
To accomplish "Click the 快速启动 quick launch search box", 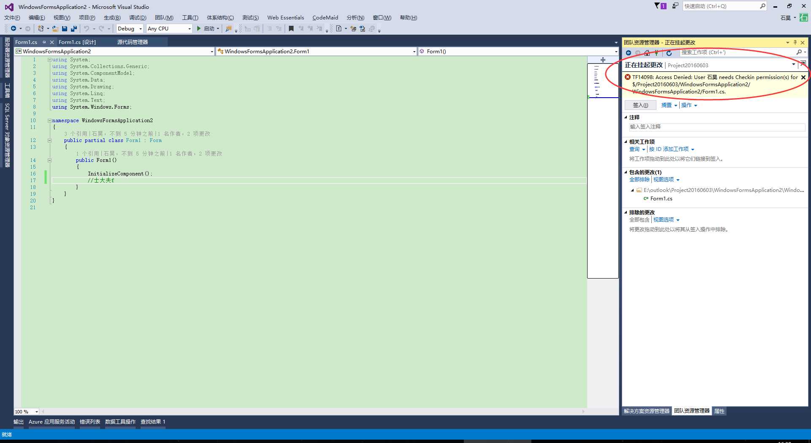I will [724, 6].
